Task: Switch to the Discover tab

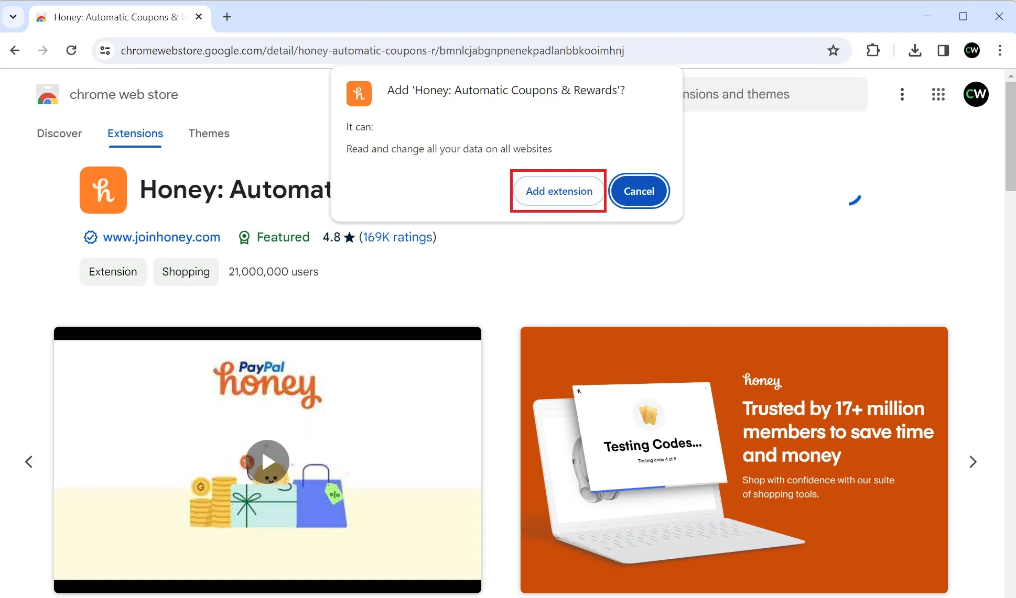Action: [x=59, y=134]
